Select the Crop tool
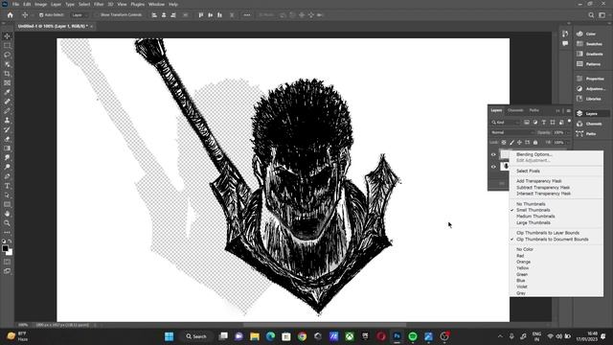This screenshot has width=613, height=345. click(x=7, y=74)
